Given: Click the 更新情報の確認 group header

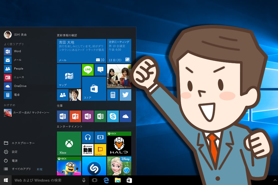Looking at the screenshot, I should pos(67,35).
